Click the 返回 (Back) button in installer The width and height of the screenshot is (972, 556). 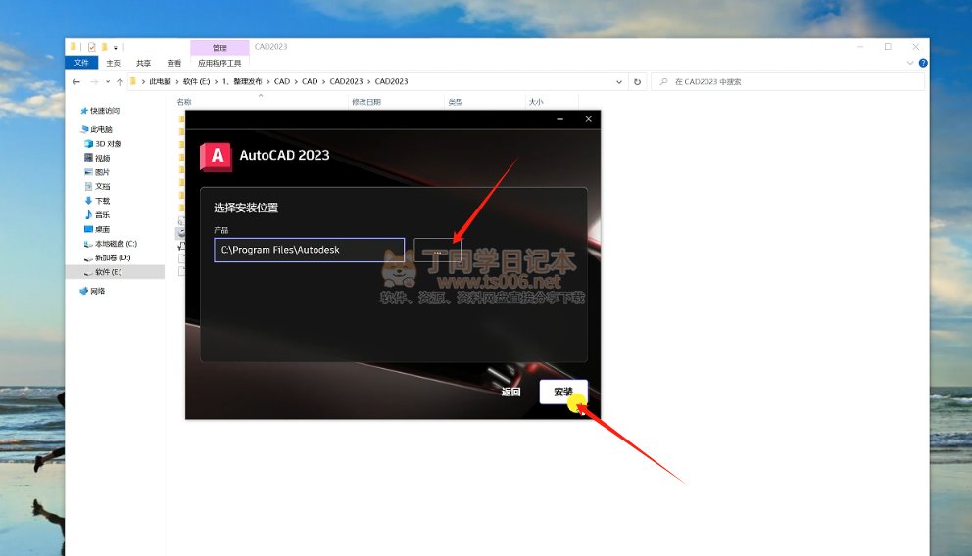pos(510,392)
